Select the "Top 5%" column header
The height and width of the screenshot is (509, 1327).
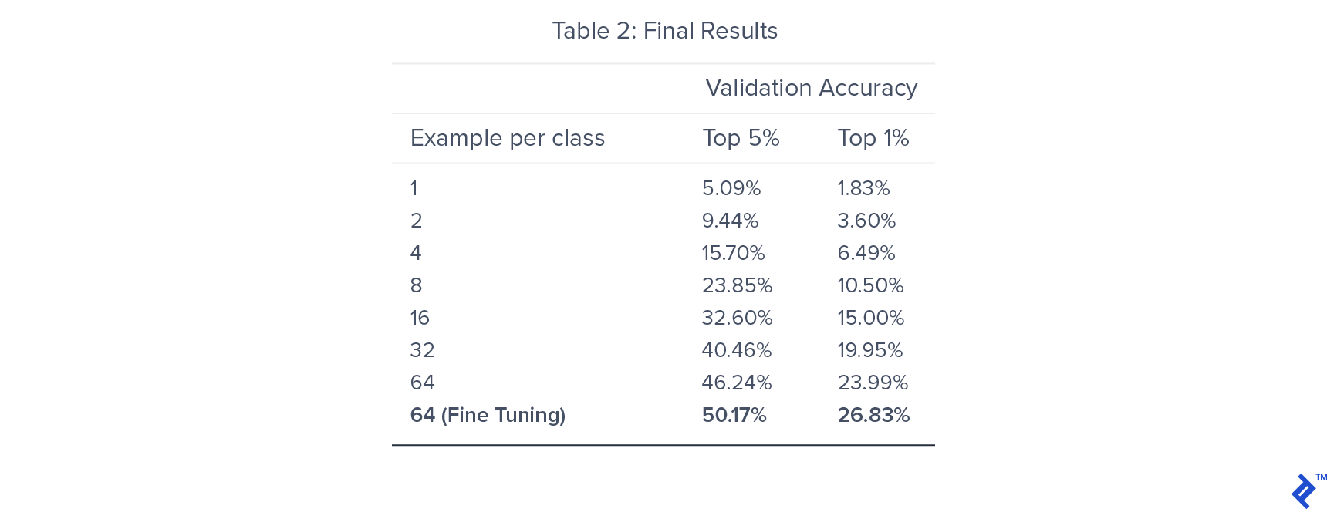741,138
